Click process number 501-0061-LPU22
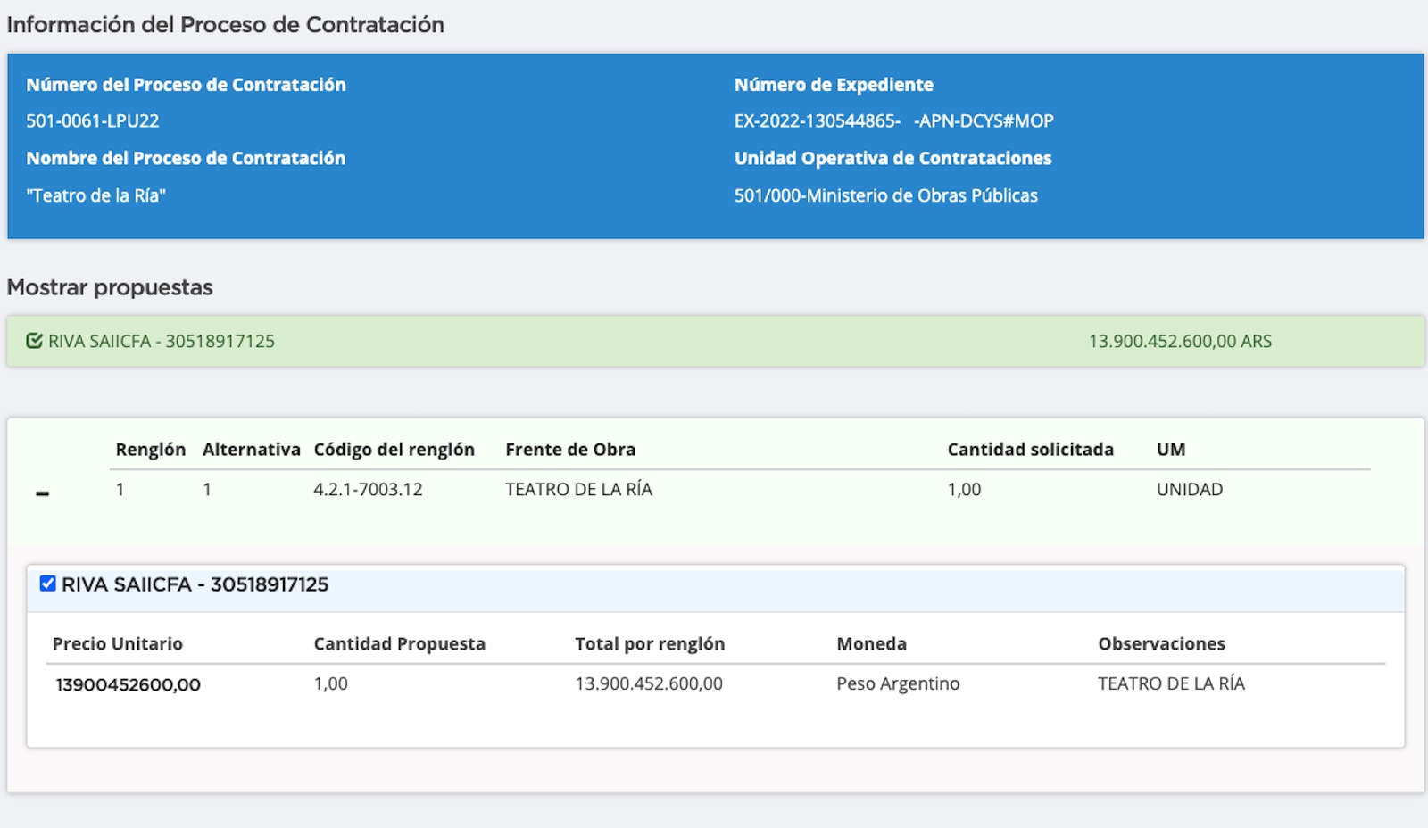Screen dimensions: 1428x828 (93, 120)
